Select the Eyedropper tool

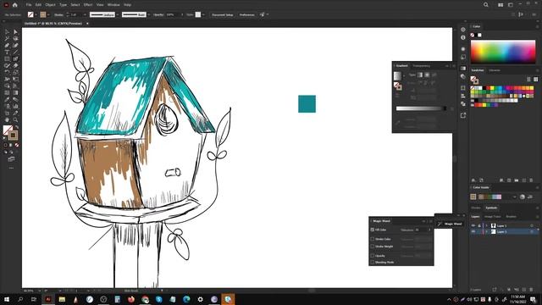[7, 100]
